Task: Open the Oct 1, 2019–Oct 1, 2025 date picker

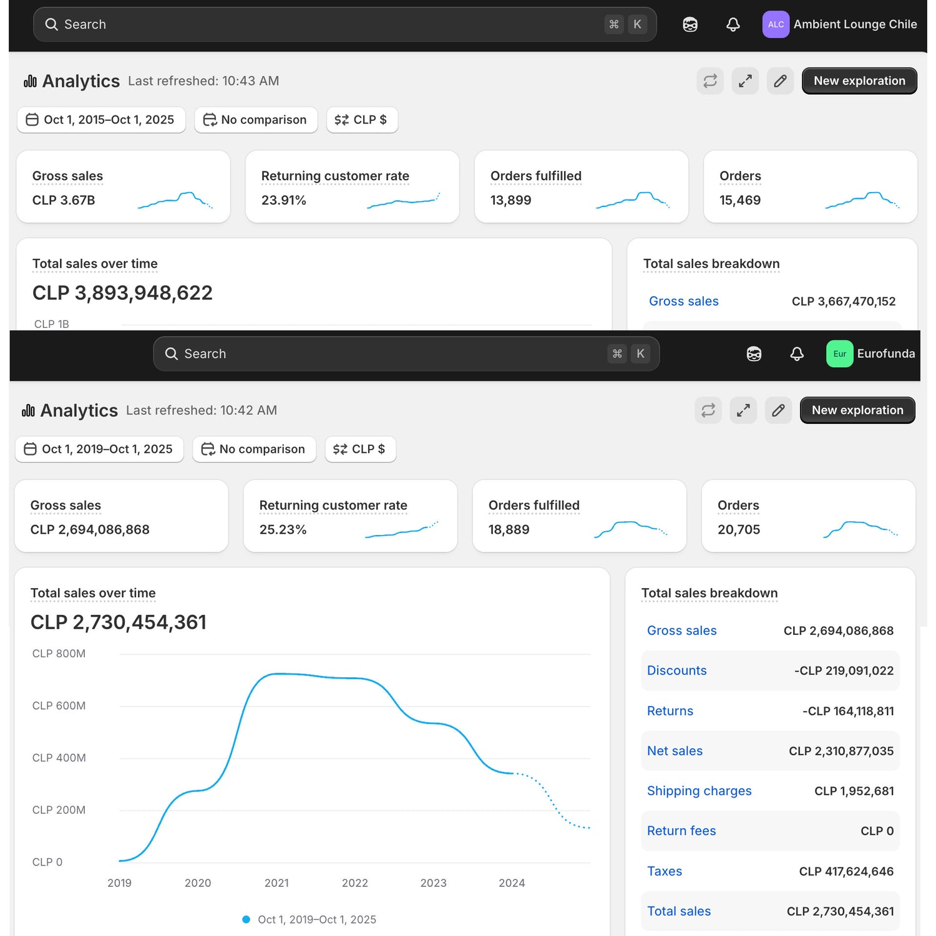Action: click(99, 449)
